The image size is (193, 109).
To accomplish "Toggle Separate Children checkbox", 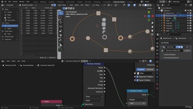I will click(x=138, y=77).
